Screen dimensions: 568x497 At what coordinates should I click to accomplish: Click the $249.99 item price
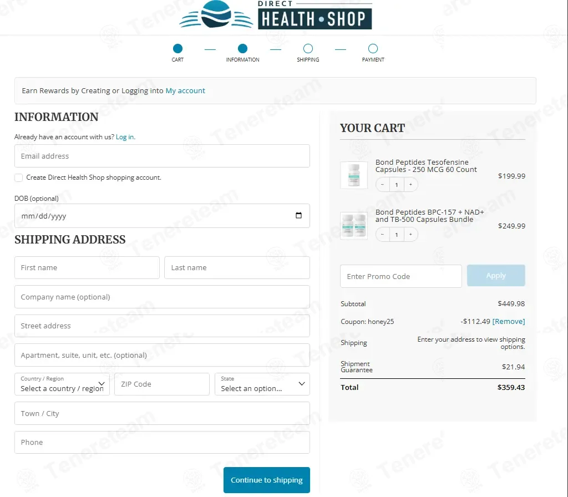511,226
